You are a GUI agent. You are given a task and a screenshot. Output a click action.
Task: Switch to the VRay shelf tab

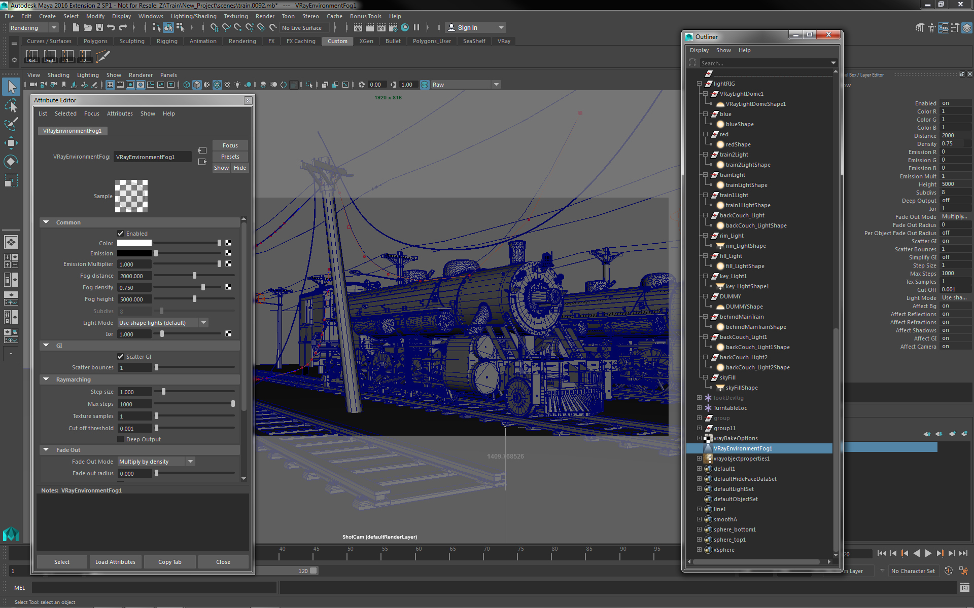pos(504,41)
